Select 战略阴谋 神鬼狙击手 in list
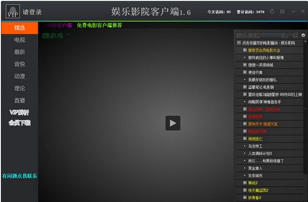The height and width of the screenshot is (202, 308). point(264,102)
